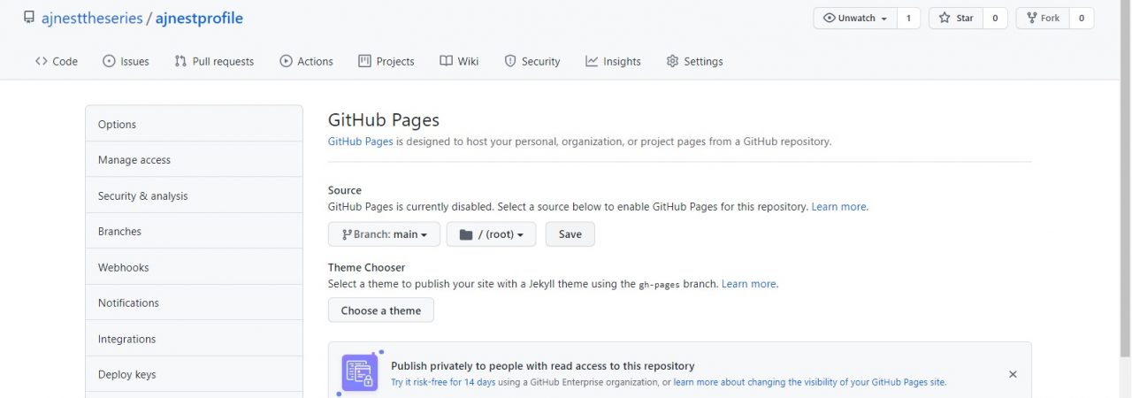
Task: Expand the Unwatch notifications dropdown
Action: click(x=854, y=18)
